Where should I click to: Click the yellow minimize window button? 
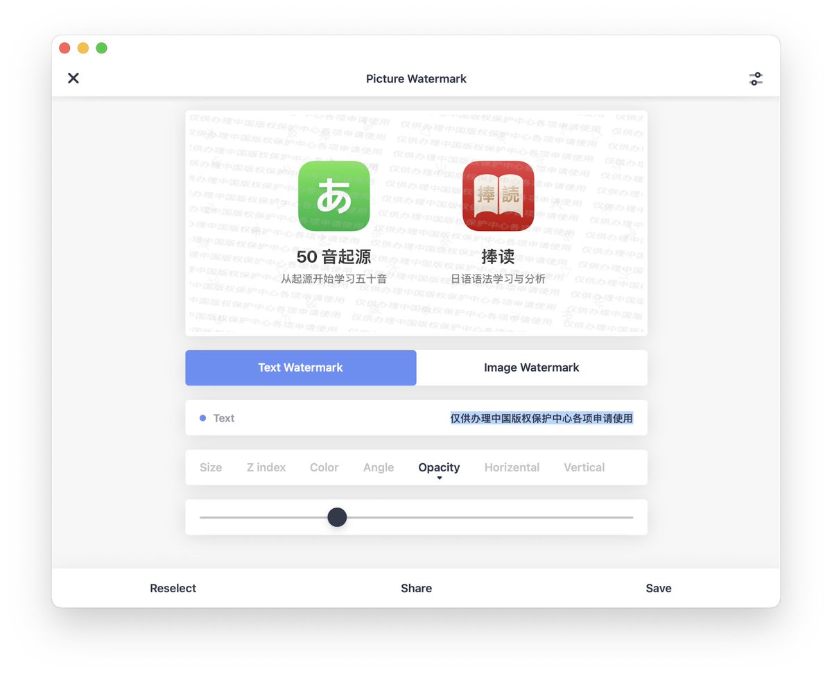(83, 48)
